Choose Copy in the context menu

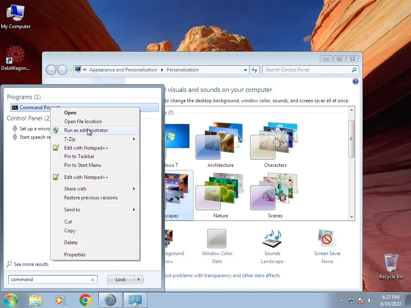(95, 231)
